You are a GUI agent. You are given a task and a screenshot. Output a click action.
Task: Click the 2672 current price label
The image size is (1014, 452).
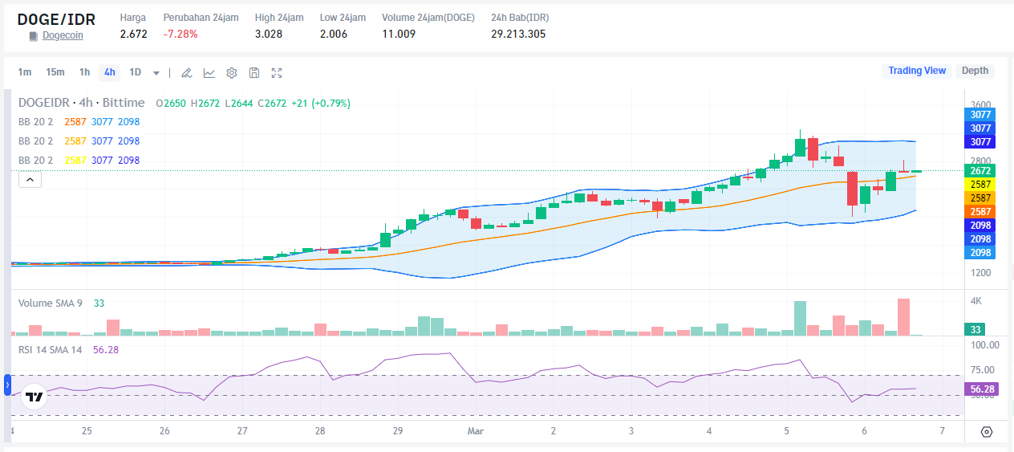tap(980, 171)
